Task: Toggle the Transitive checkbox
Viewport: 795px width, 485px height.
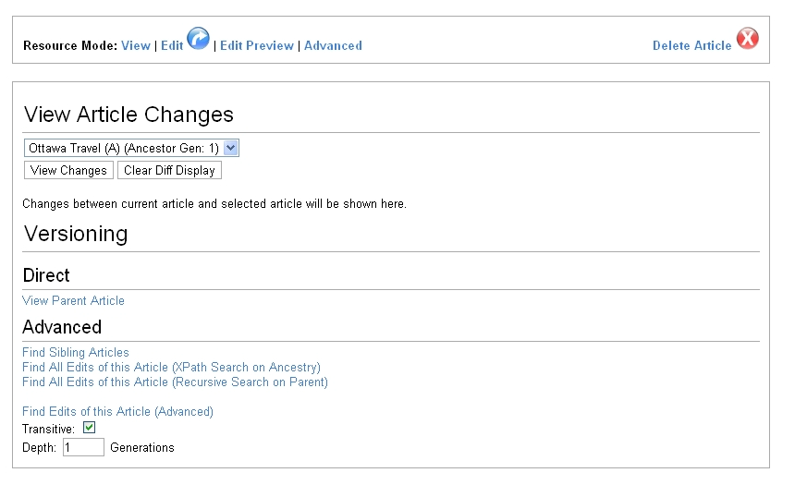Action: pos(90,428)
